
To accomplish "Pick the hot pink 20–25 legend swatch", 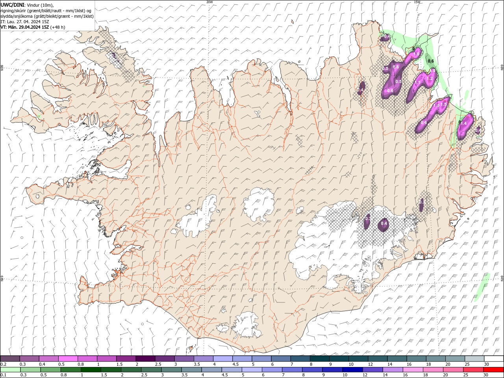I will click(453, 370).
